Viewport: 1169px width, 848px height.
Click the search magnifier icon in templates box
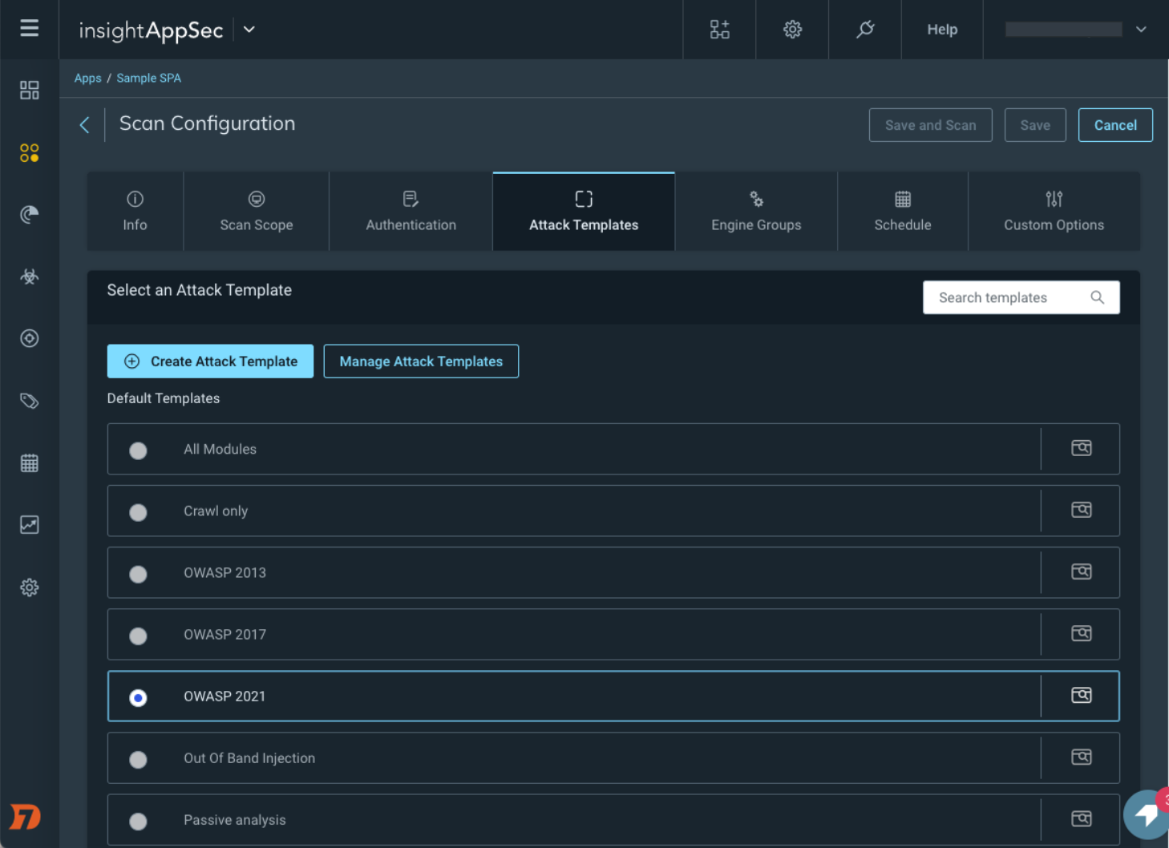click(1098, 297)
